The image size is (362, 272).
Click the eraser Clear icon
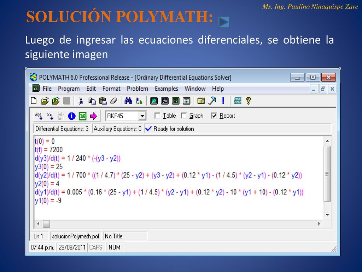tap(113, 101)
